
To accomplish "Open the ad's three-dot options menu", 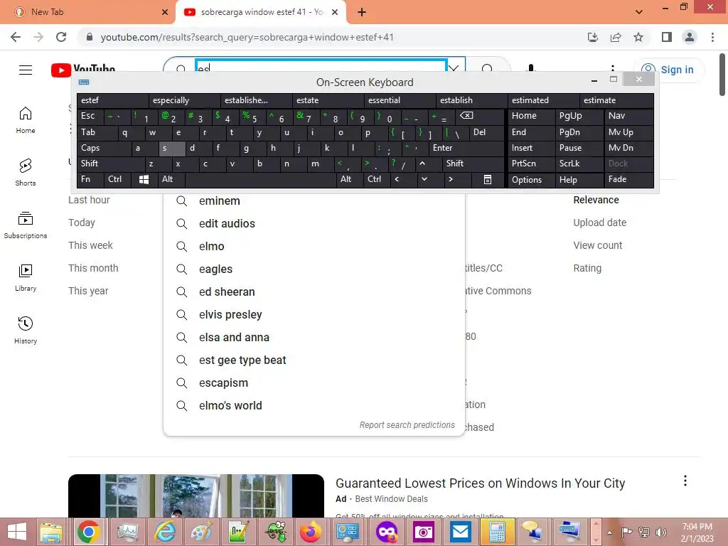I will pyautogui.click(x=685, y=481).
